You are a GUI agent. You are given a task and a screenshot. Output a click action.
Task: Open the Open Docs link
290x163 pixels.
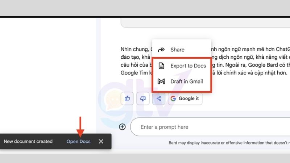pyautogui.click(x=78, y=141)
